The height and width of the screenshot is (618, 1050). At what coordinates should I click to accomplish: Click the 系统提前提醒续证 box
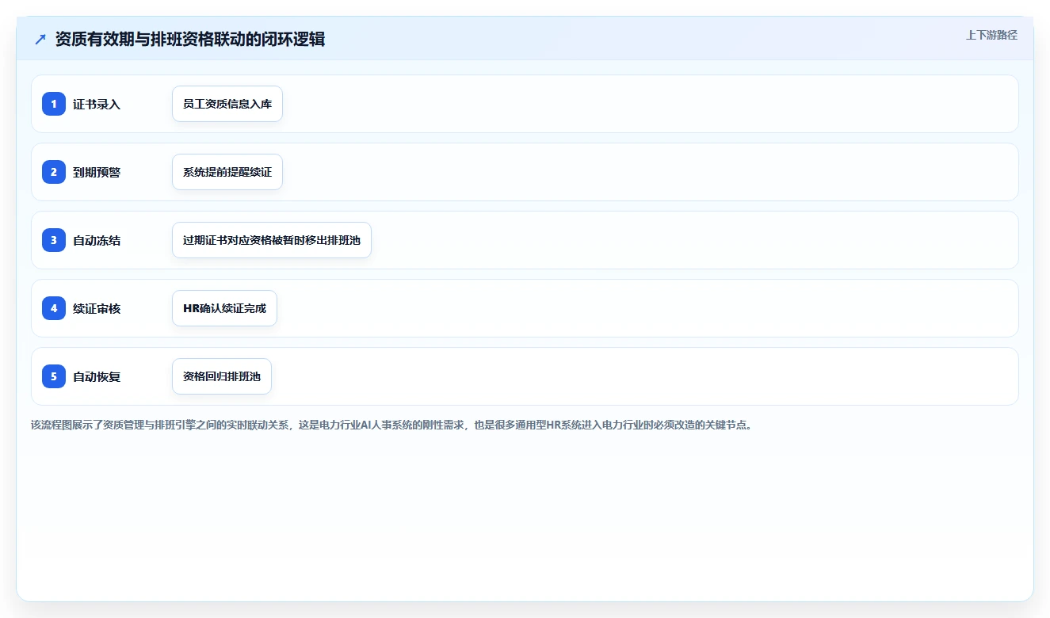click(227, 172)
